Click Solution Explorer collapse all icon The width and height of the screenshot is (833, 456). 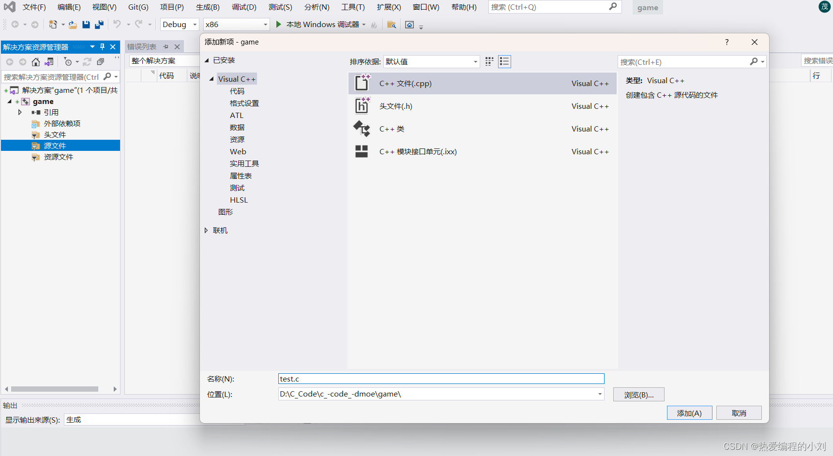point(100,62)
